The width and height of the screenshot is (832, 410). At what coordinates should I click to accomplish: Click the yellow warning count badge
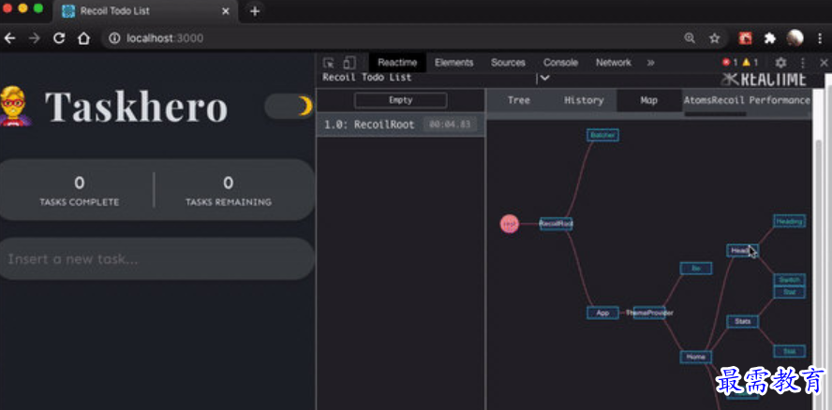click(750, 63)
